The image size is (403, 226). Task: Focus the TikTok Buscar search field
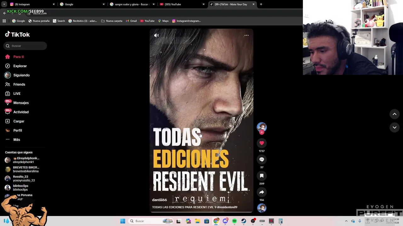pyautogui.click(x=25, y=46)
